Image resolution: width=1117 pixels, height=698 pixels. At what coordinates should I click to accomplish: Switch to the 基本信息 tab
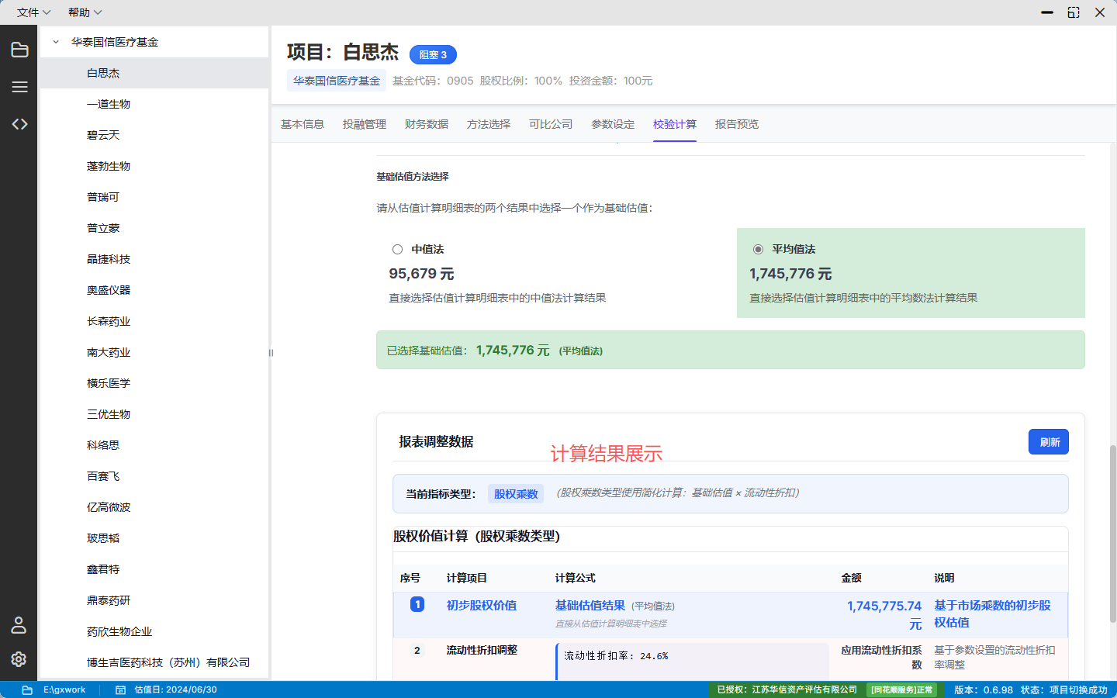pyautogui.click(x=303, y=124)
